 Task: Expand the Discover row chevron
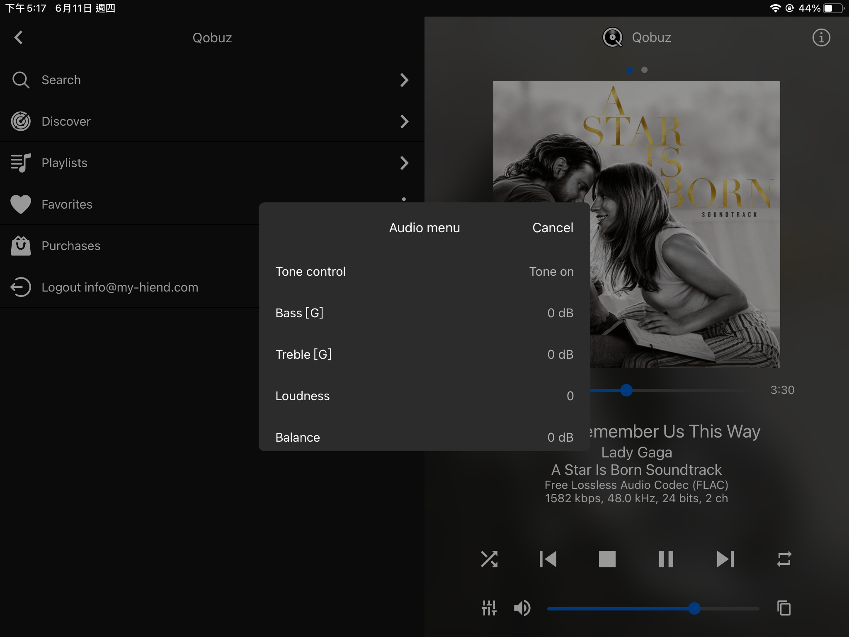(405, 121)
